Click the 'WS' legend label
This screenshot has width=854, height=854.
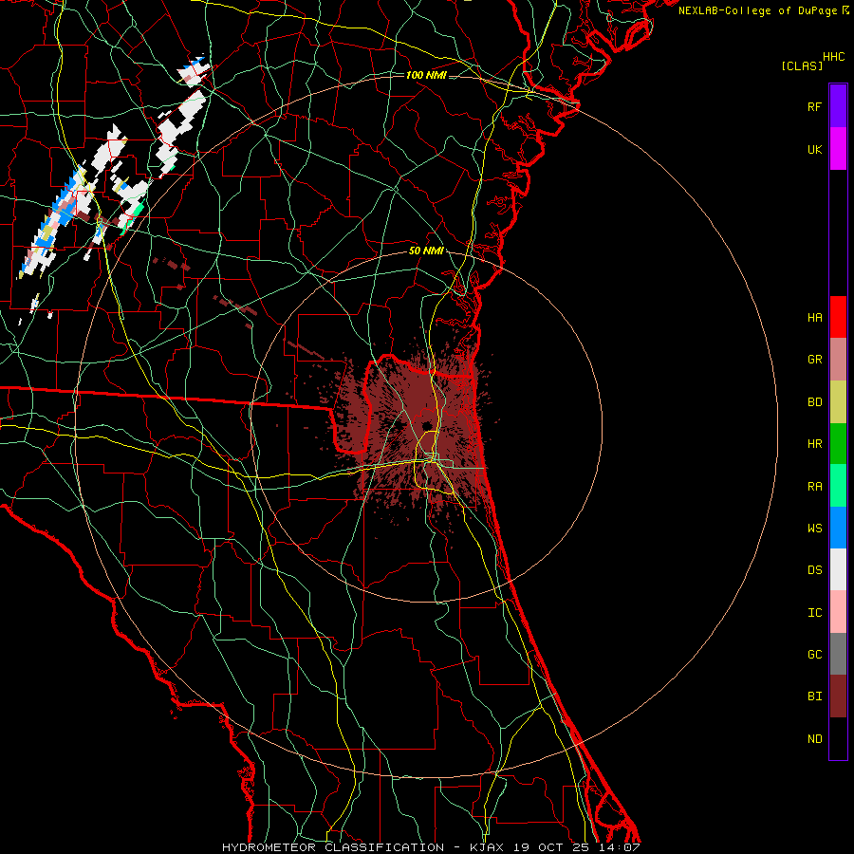click(814, 529)
